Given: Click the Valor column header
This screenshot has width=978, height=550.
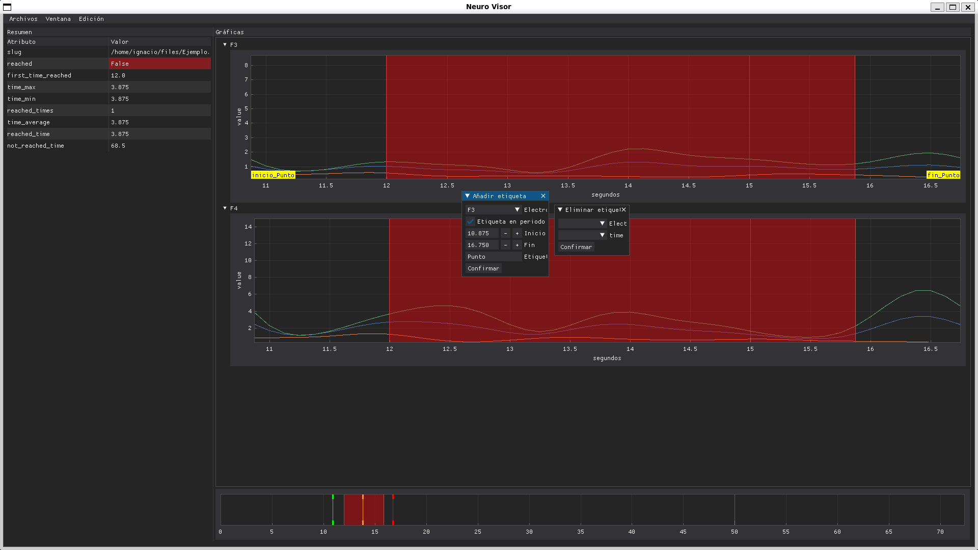Looking at the screenshot, I should tap(160, 42).
